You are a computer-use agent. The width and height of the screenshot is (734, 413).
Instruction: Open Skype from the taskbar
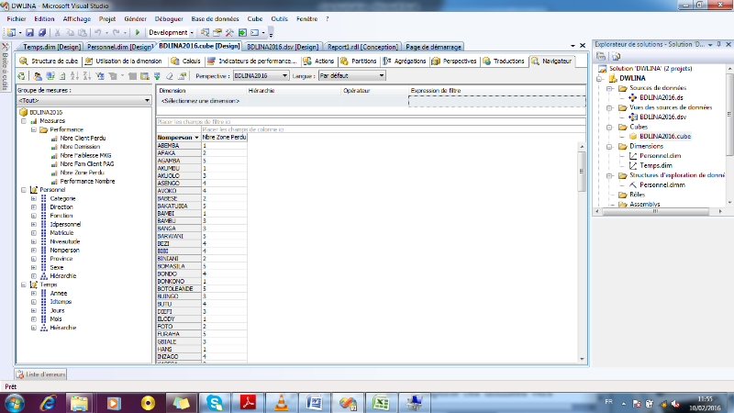(215, 403)
